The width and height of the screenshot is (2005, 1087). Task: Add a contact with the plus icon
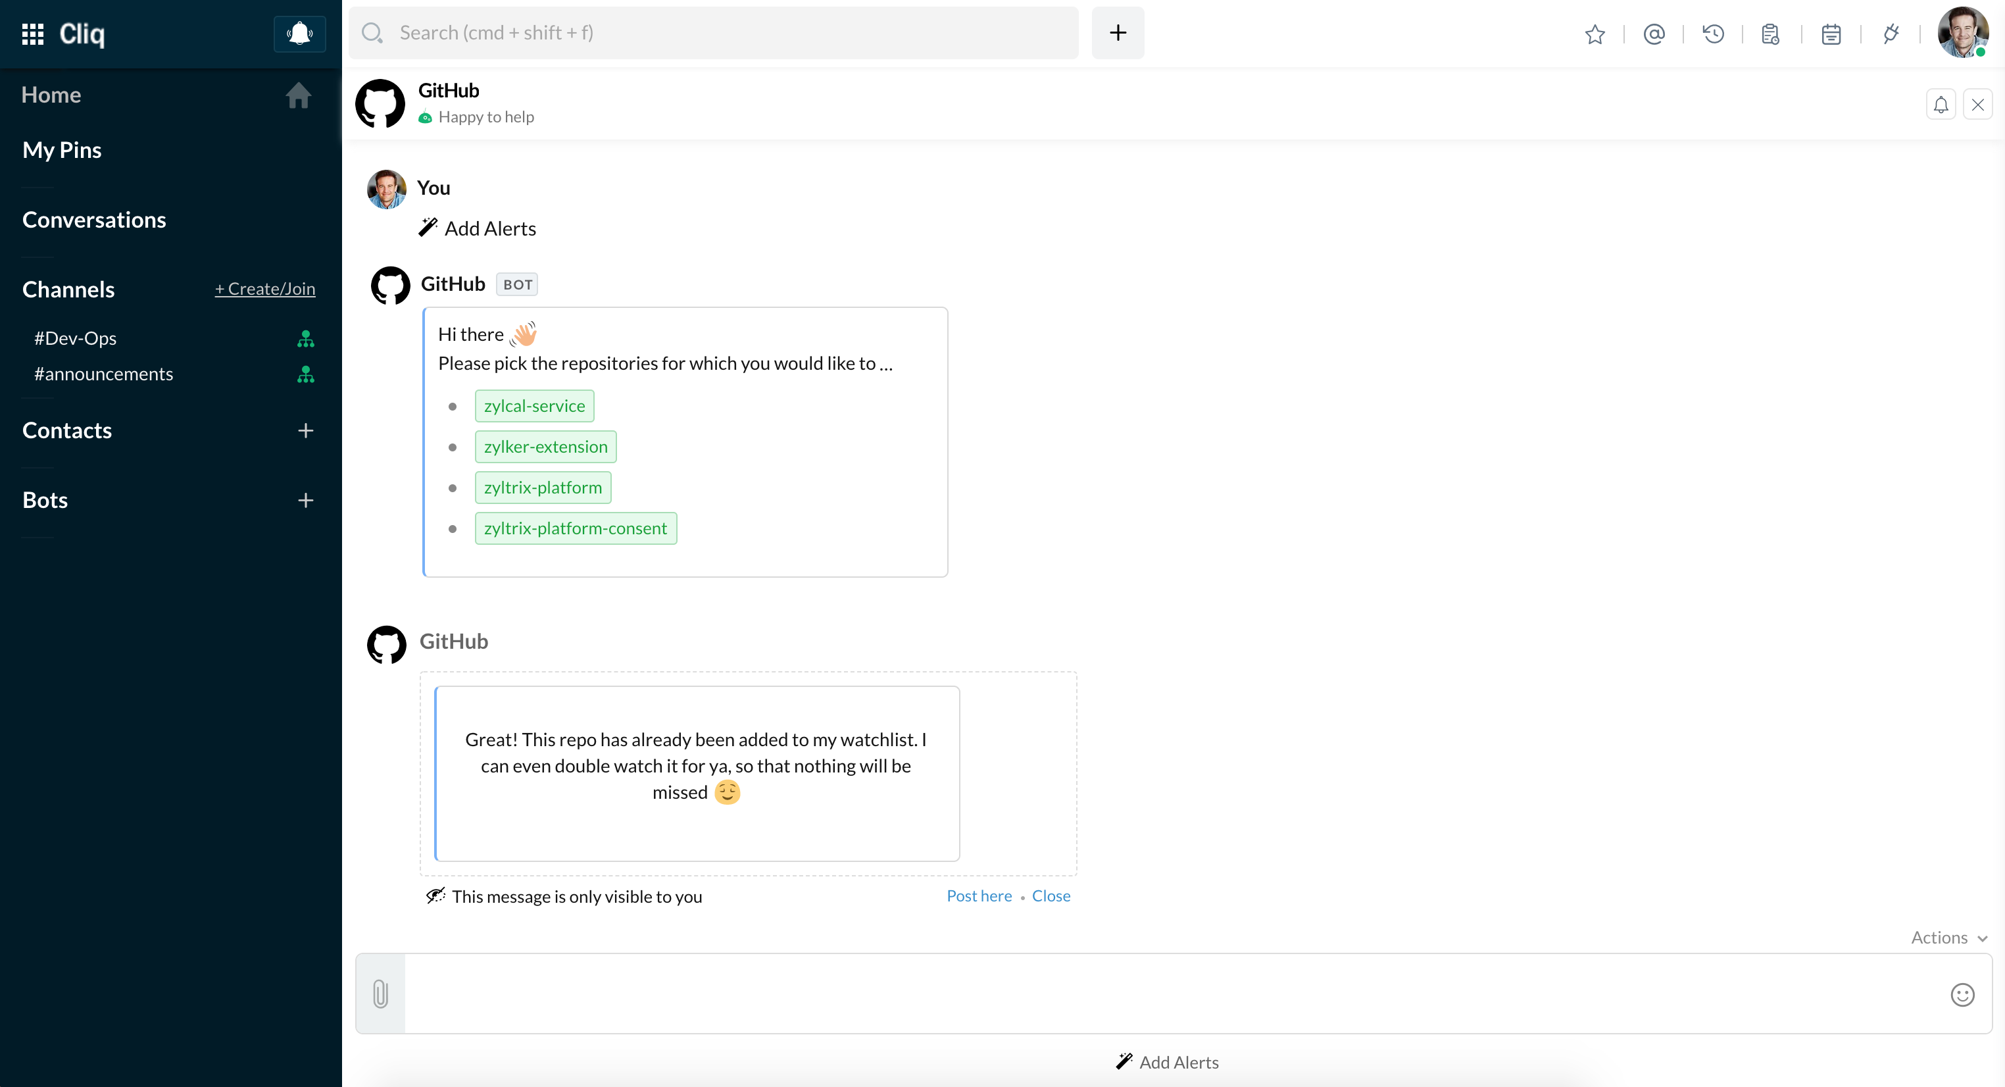click(306, 430)
